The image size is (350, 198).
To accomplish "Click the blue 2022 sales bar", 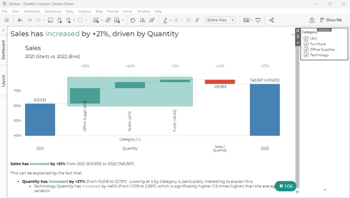I will [265, 110].
